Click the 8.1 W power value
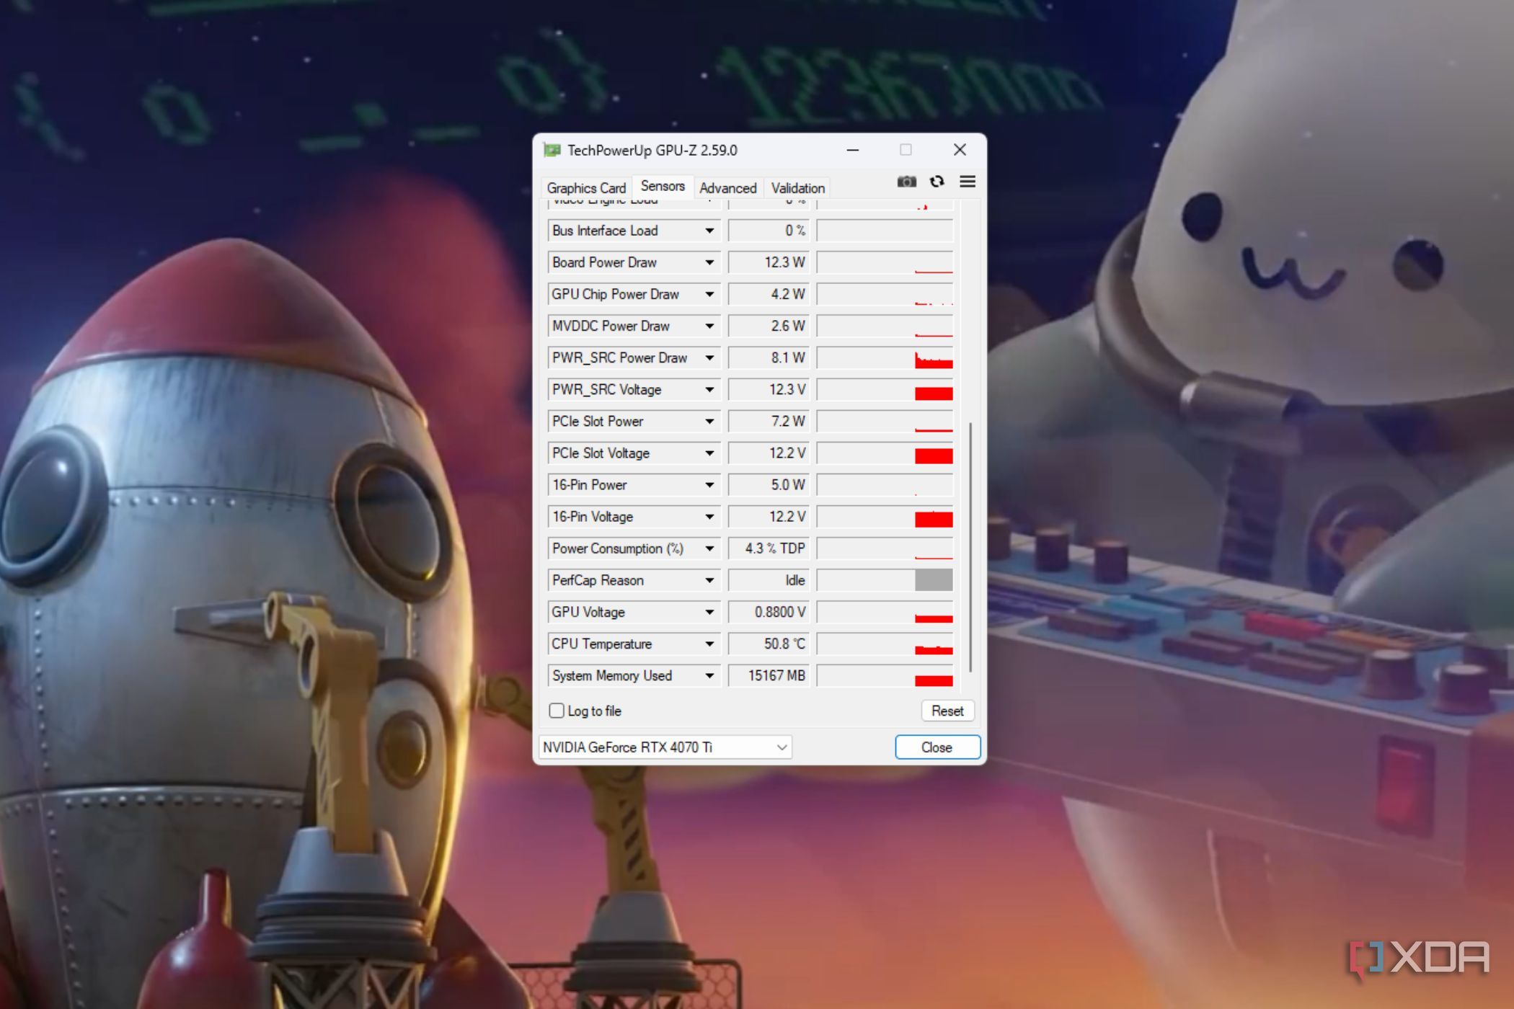1514x1009 pixels. coord(769,357)
